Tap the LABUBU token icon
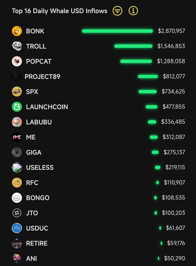 coord(17,122)
